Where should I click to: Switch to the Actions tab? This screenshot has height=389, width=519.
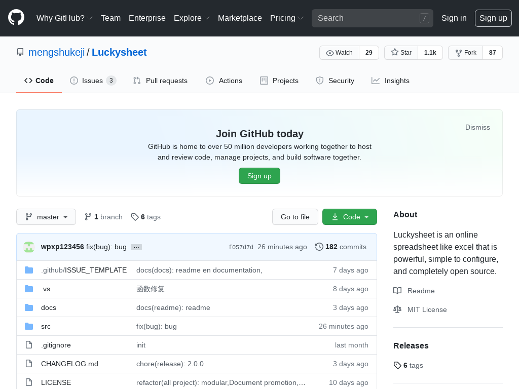(x=224, y=81)
